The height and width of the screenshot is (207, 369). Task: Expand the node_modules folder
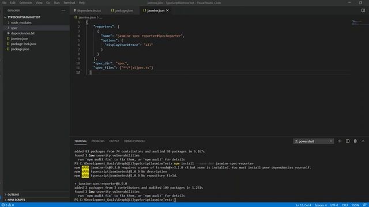tap(21, 23)
